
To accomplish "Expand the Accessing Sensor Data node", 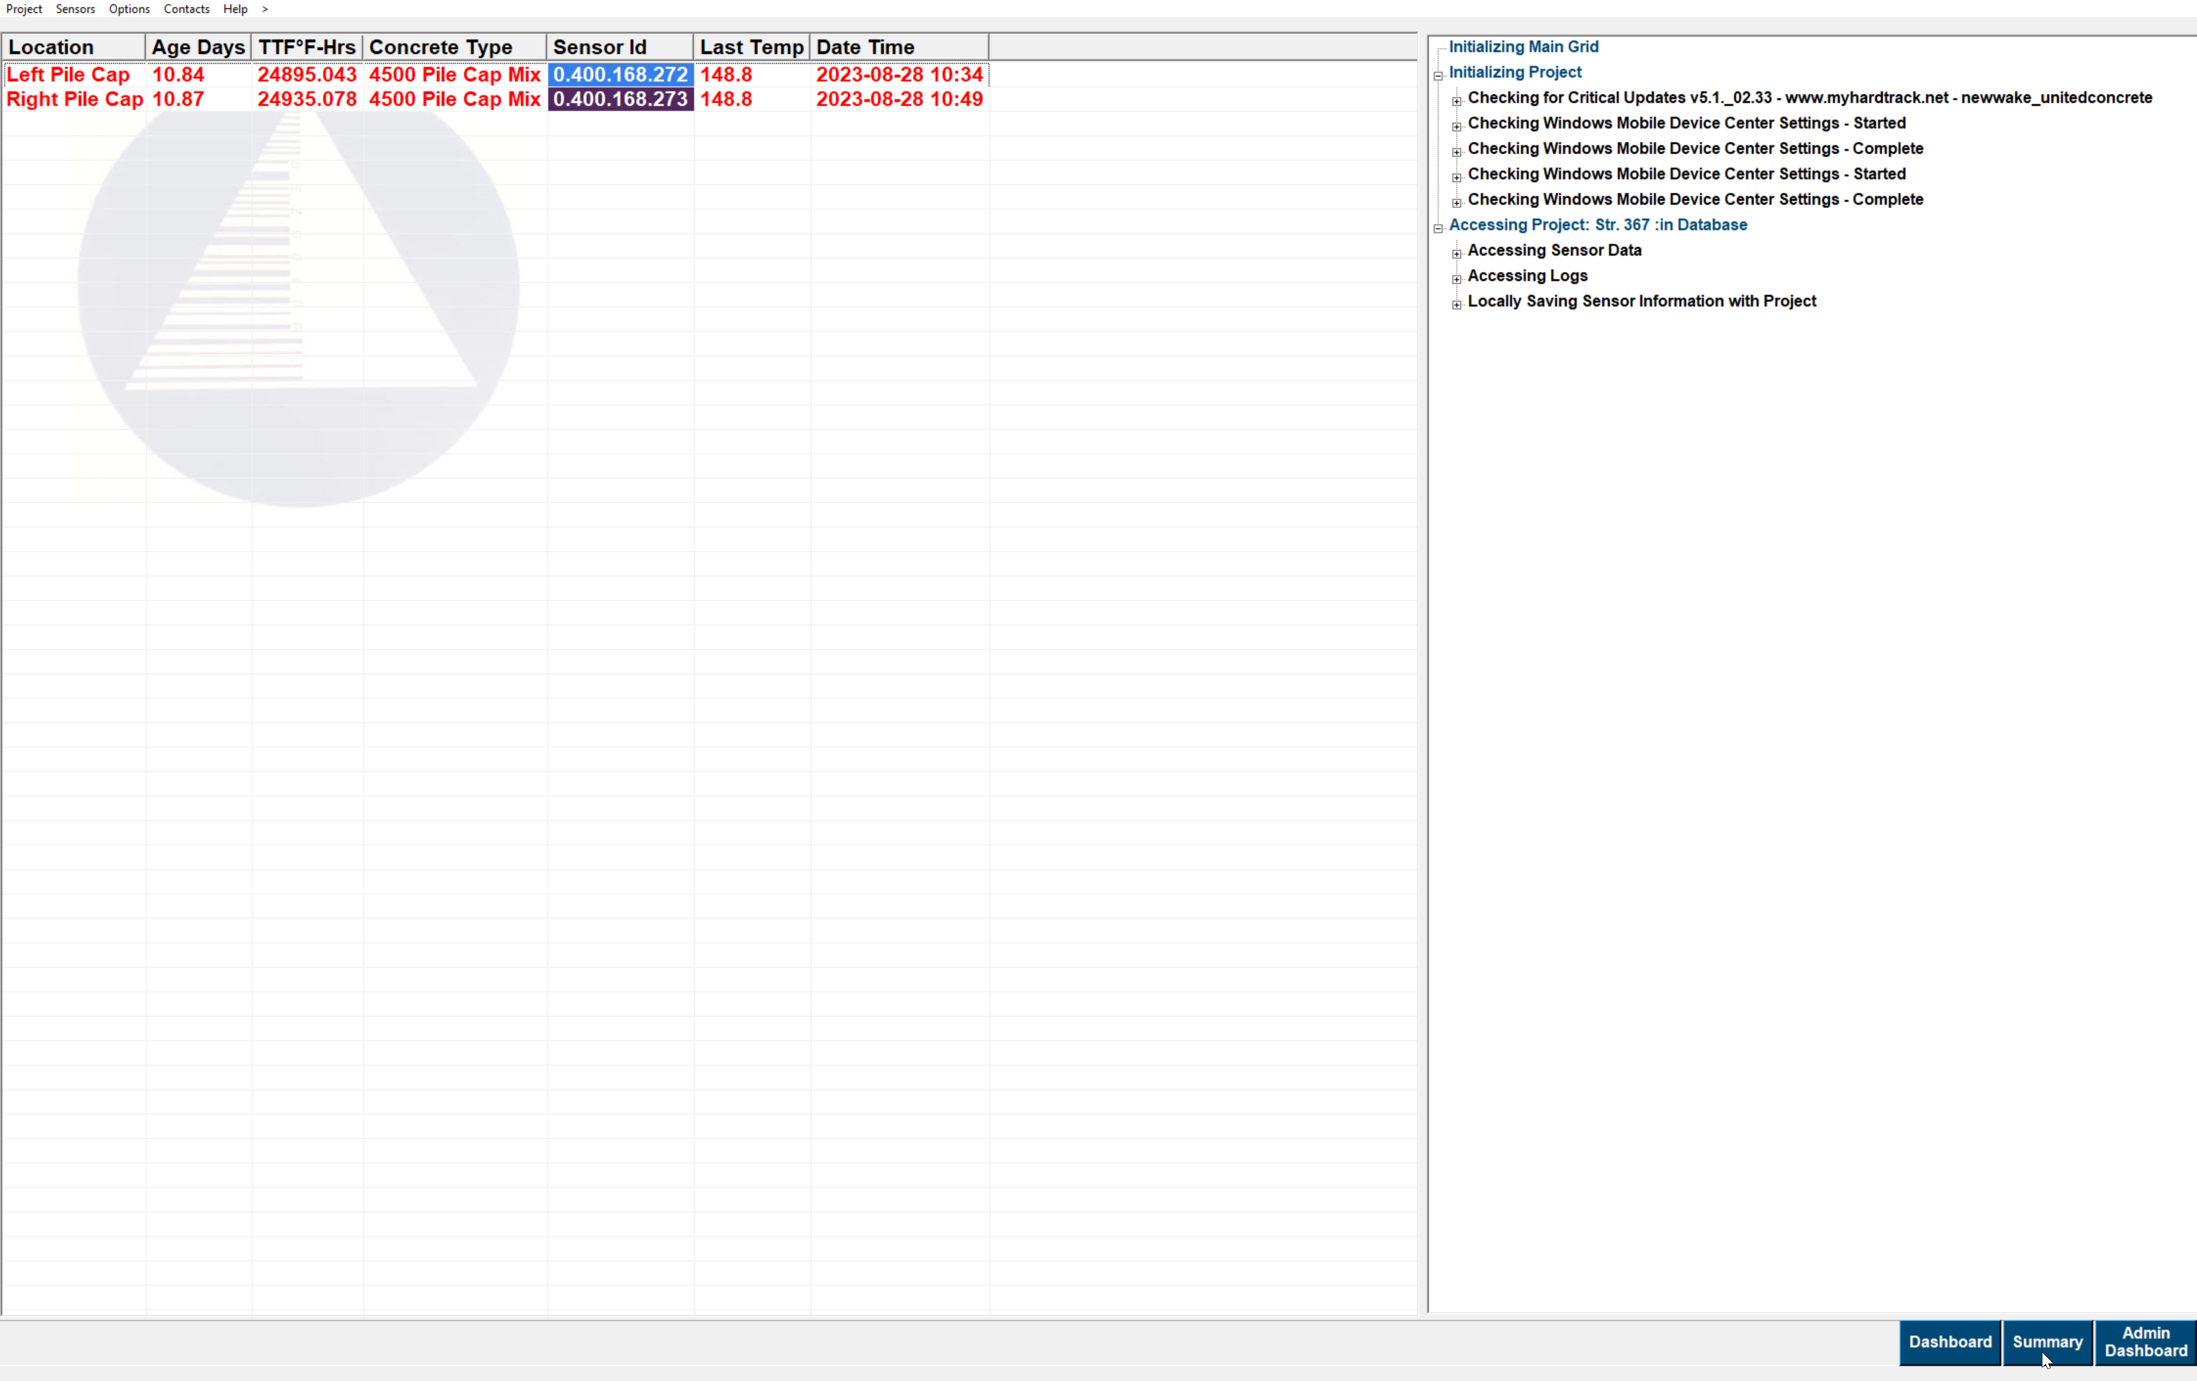I will 1456,254.
